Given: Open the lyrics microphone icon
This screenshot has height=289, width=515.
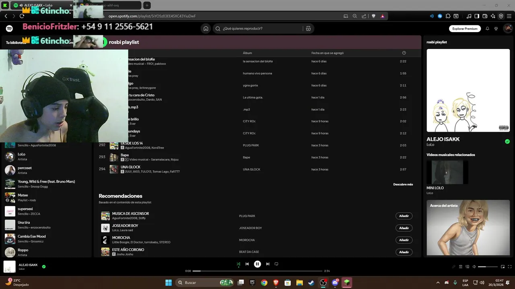Looking at the screenshot, I should tap(453, 267).
